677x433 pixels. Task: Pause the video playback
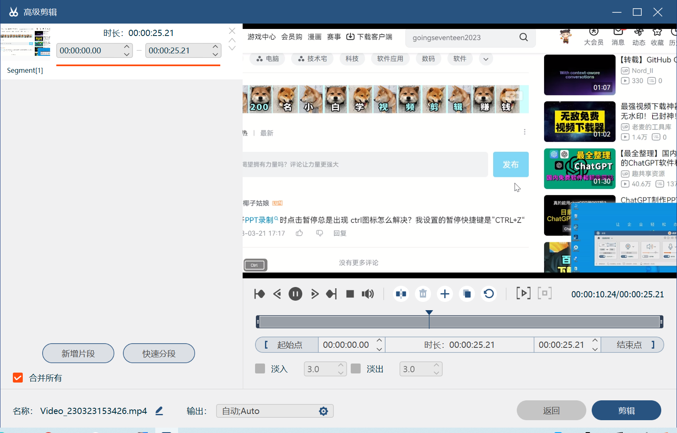click(295, 294)
